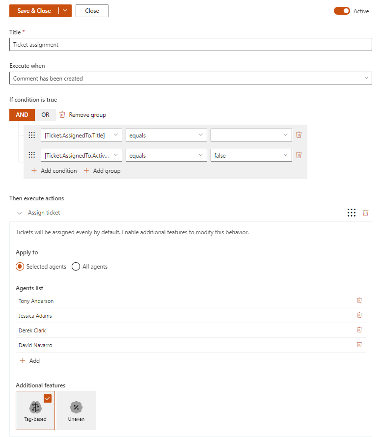Image resolution: width=382 pixels, height=437 pixels.
Task: Delete the Assign ticket action
Action: [x=366, y=213]
